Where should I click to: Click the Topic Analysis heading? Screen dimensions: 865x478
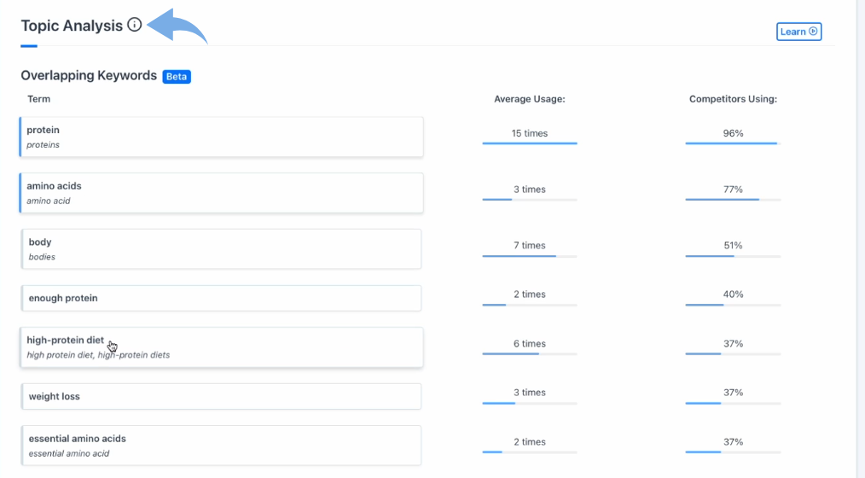click(72, 26)
